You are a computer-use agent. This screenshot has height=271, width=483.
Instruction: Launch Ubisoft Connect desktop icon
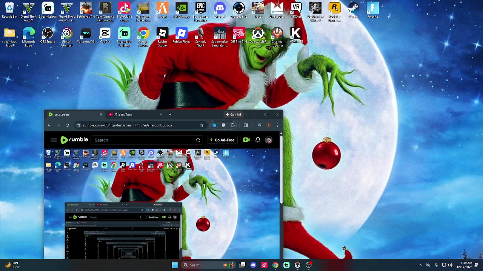pyautogui.click(x=67, y=37)
